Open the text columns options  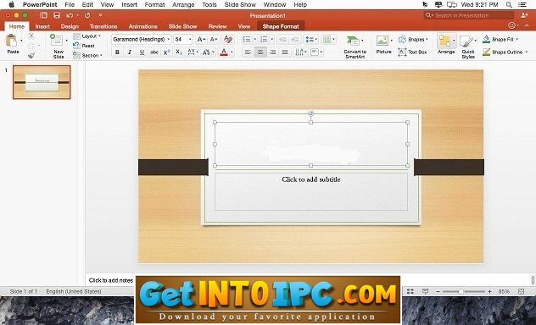tap(329, 40)
